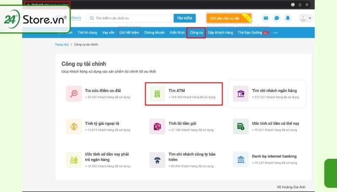
Task: Click the umbrella insurance branch icon
Action: tap(157, 160)
